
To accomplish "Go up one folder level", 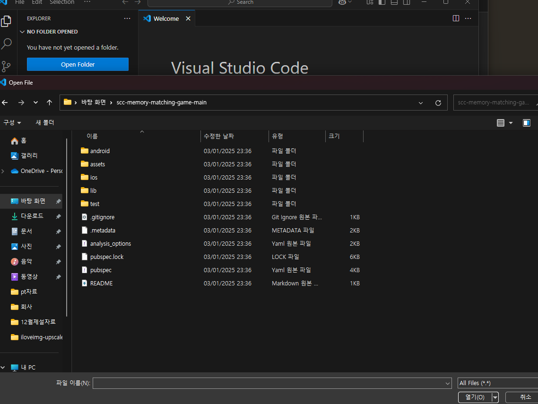I will pyautogui.click(x=50, y=103).
